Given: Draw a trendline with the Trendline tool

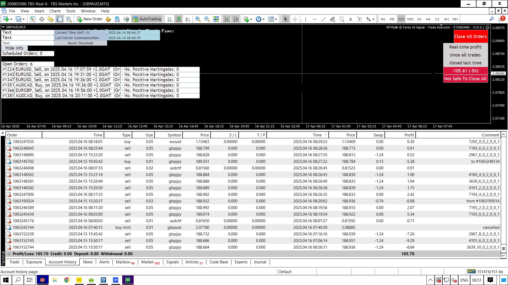Looking at the screenshot, I should point(323,19).
